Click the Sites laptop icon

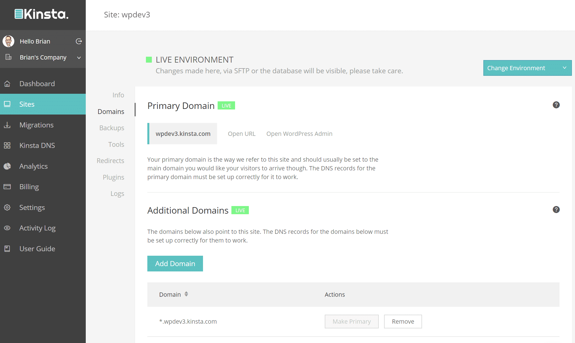(x=7, y=104)
